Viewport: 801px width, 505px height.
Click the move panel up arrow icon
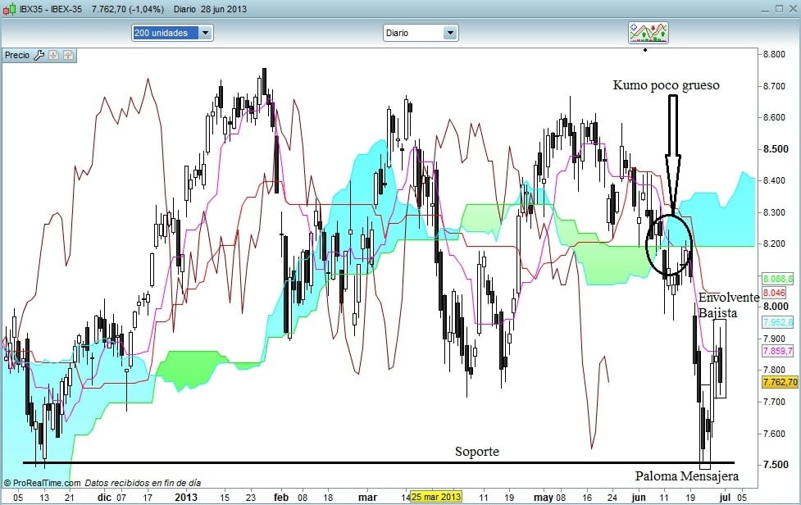point(68,55)
